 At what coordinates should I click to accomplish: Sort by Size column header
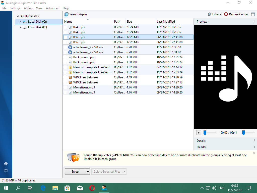click(x=141, y=22)
